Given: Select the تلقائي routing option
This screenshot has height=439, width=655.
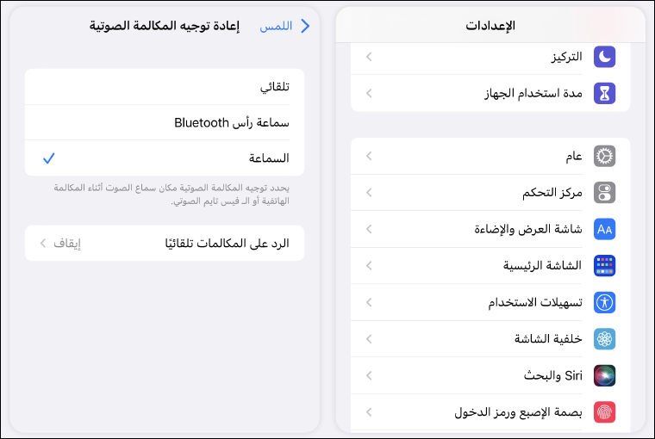Looking at the screenshot, I should click(165, 87).
